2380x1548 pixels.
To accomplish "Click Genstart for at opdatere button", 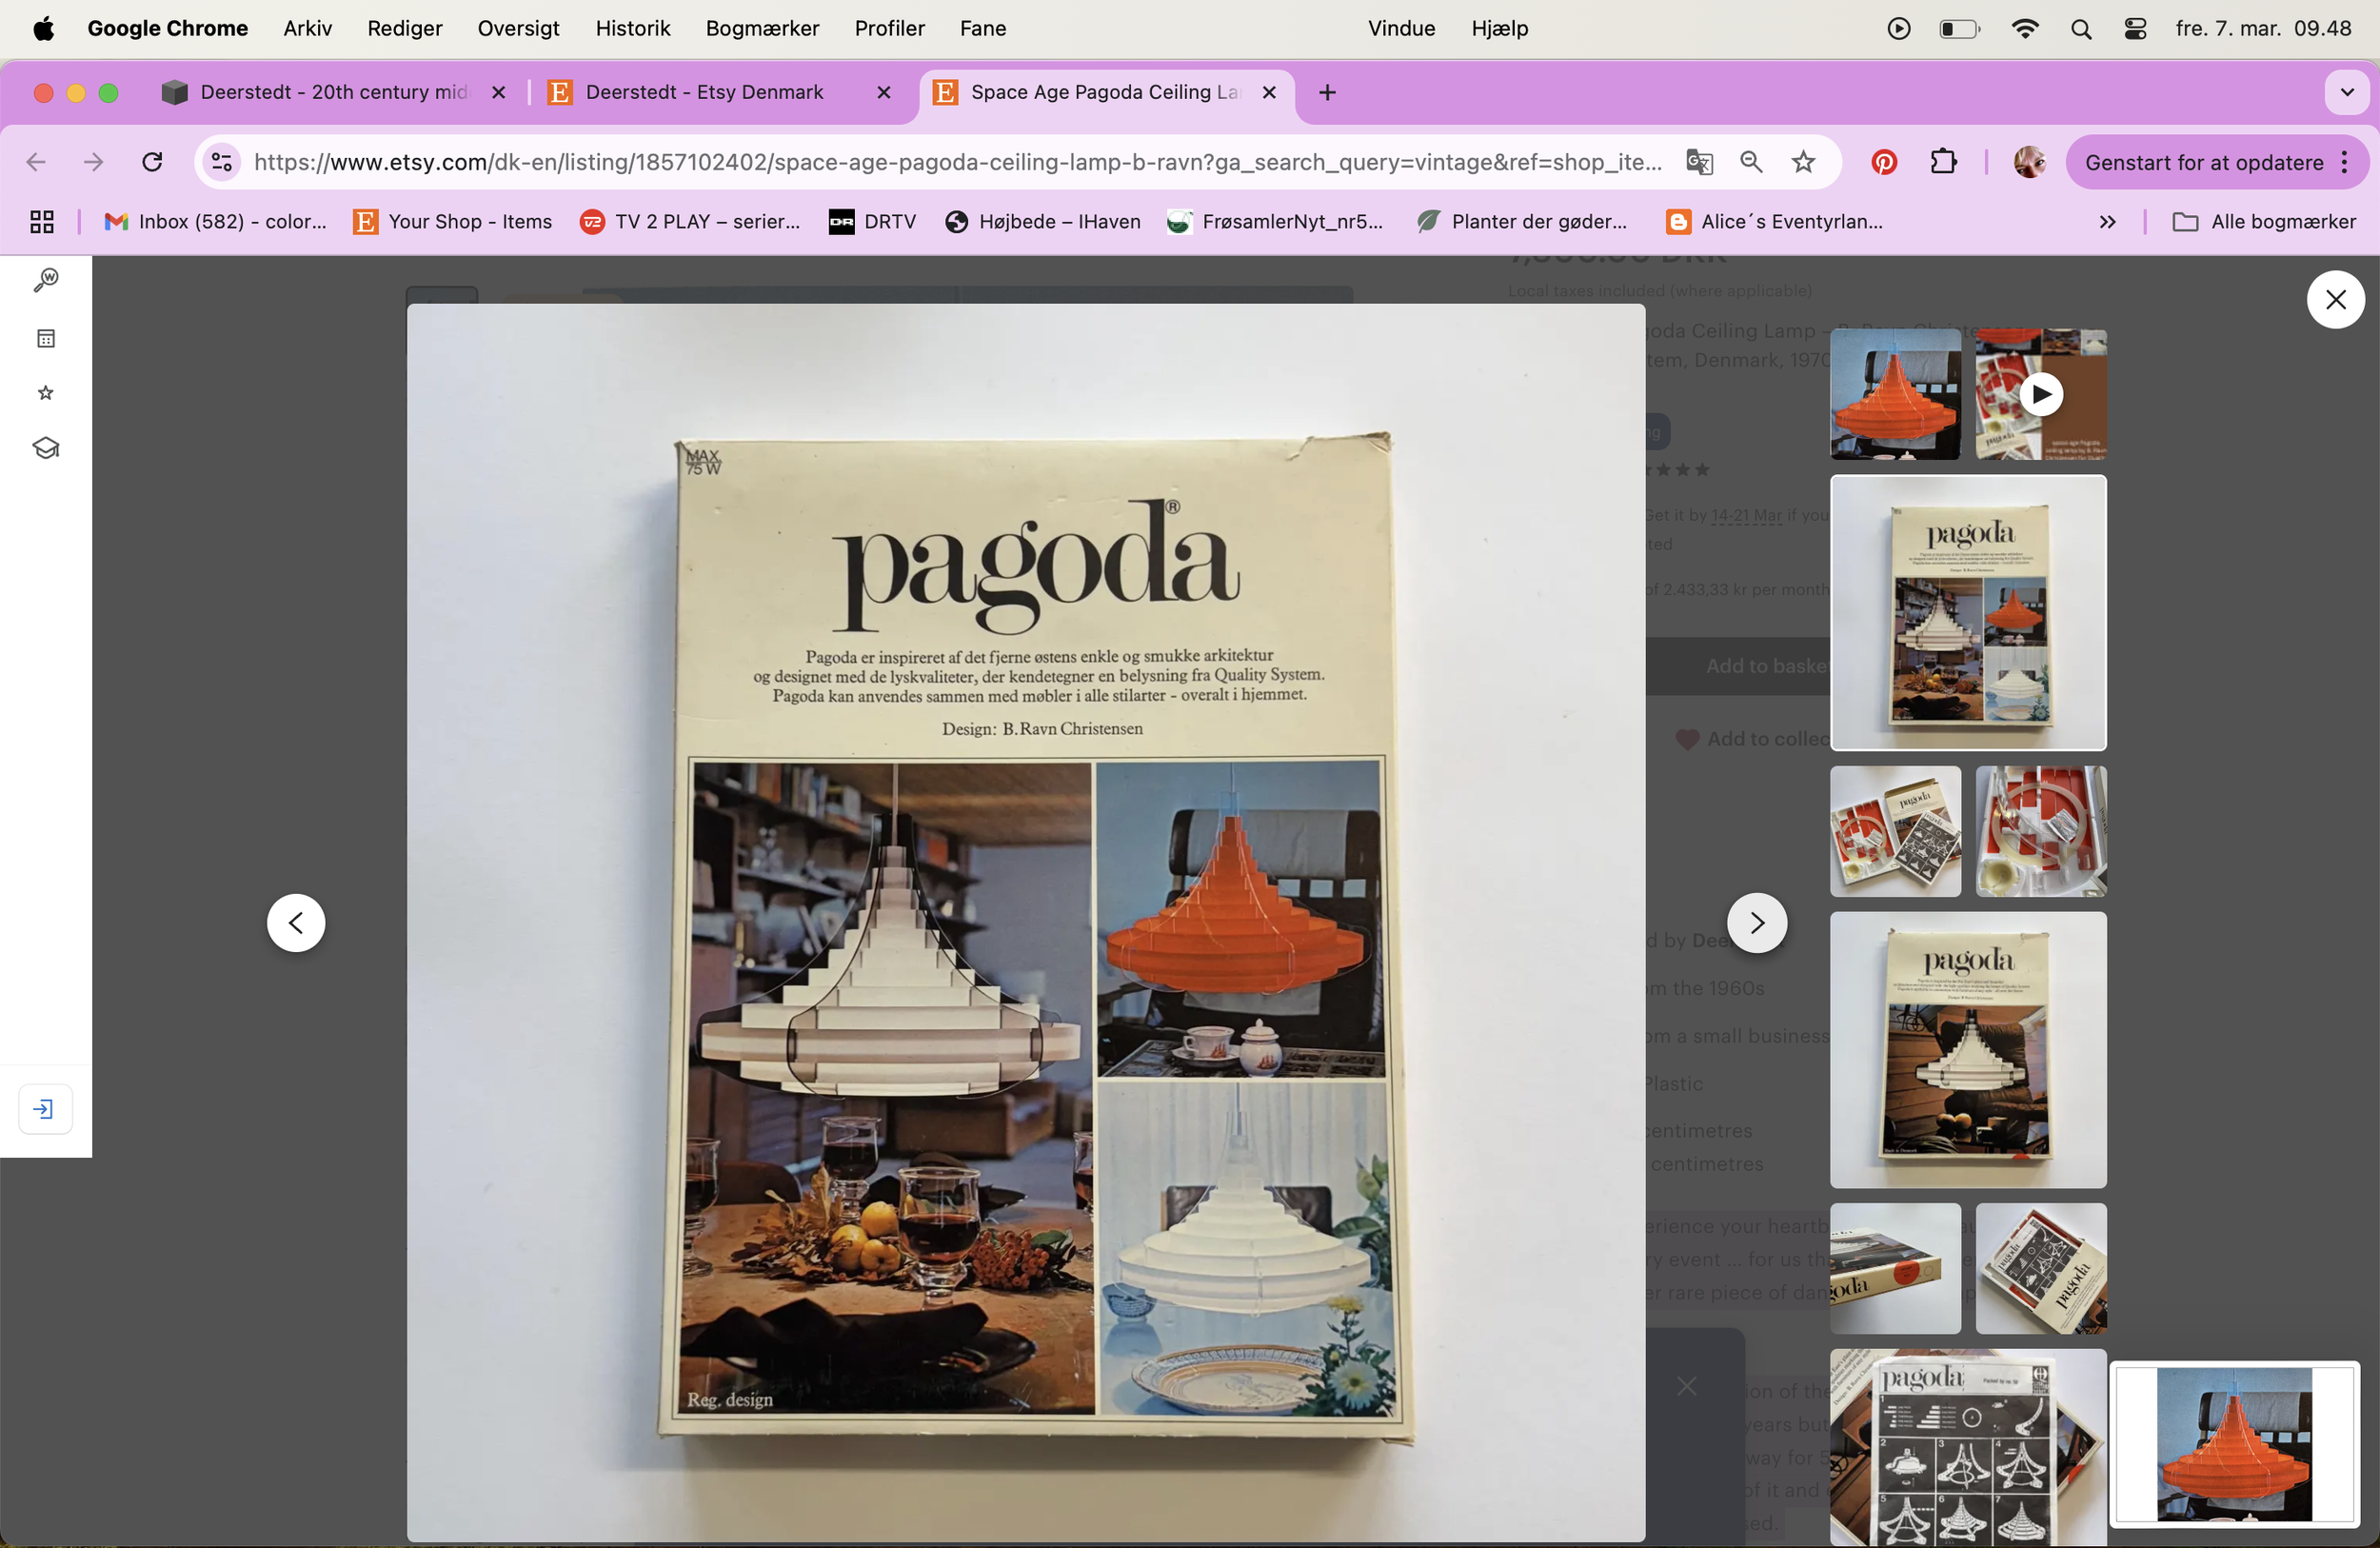I will [2204, 162].
